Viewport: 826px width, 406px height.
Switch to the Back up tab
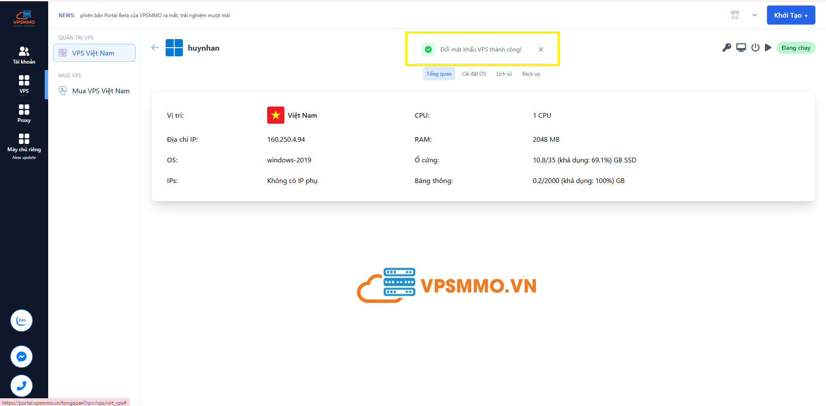pos(531,74)
